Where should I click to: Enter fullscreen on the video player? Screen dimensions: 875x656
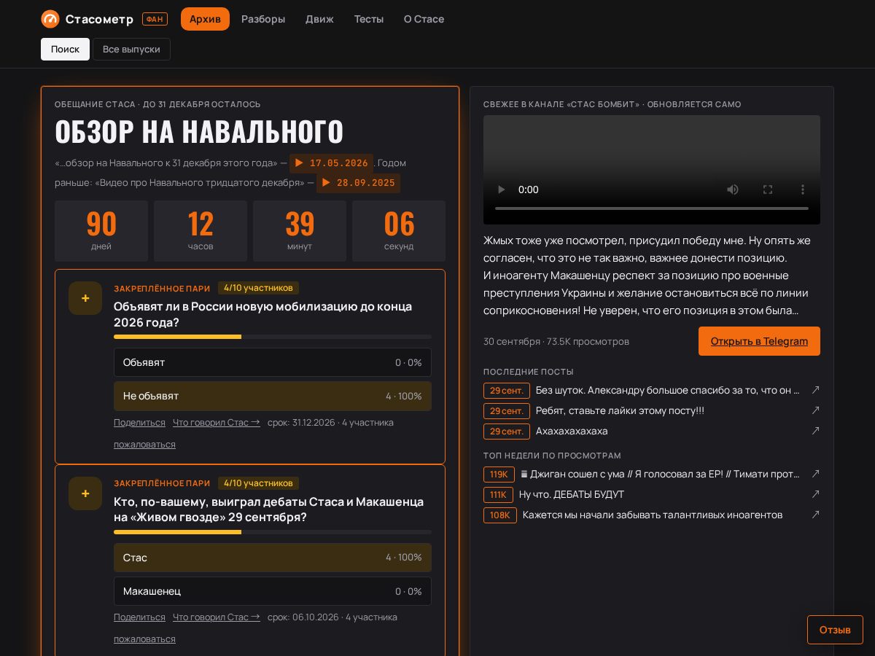coord(768,190)
